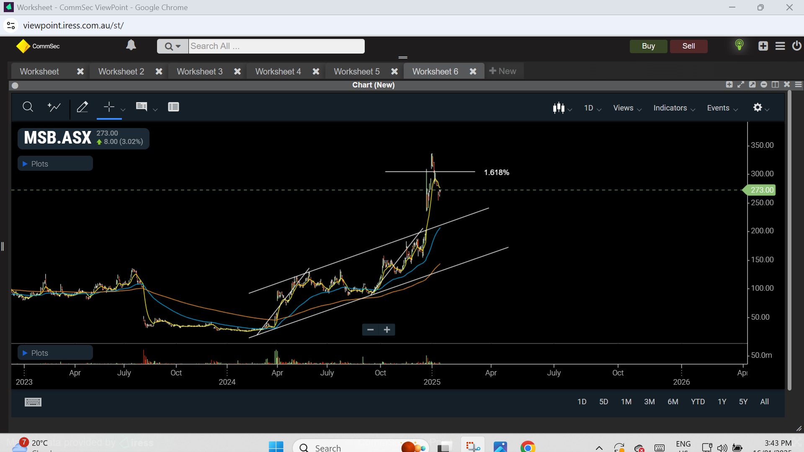Open the Events dropdown

coord(722,108)
